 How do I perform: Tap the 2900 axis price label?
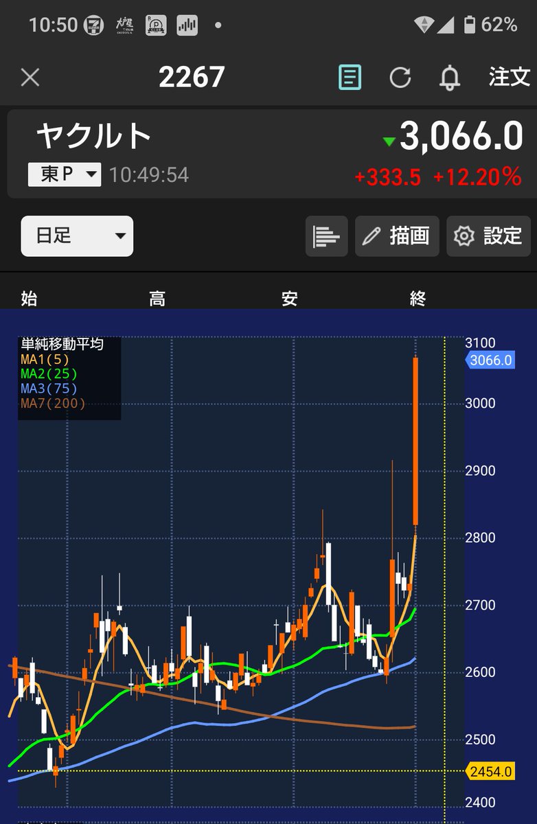(x=480, y=471)
